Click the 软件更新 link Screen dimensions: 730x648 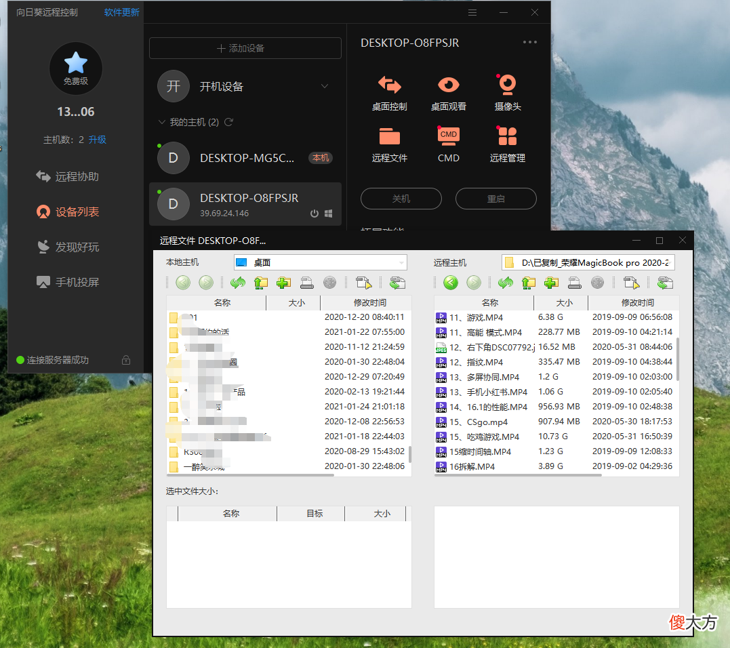(121, 12)
